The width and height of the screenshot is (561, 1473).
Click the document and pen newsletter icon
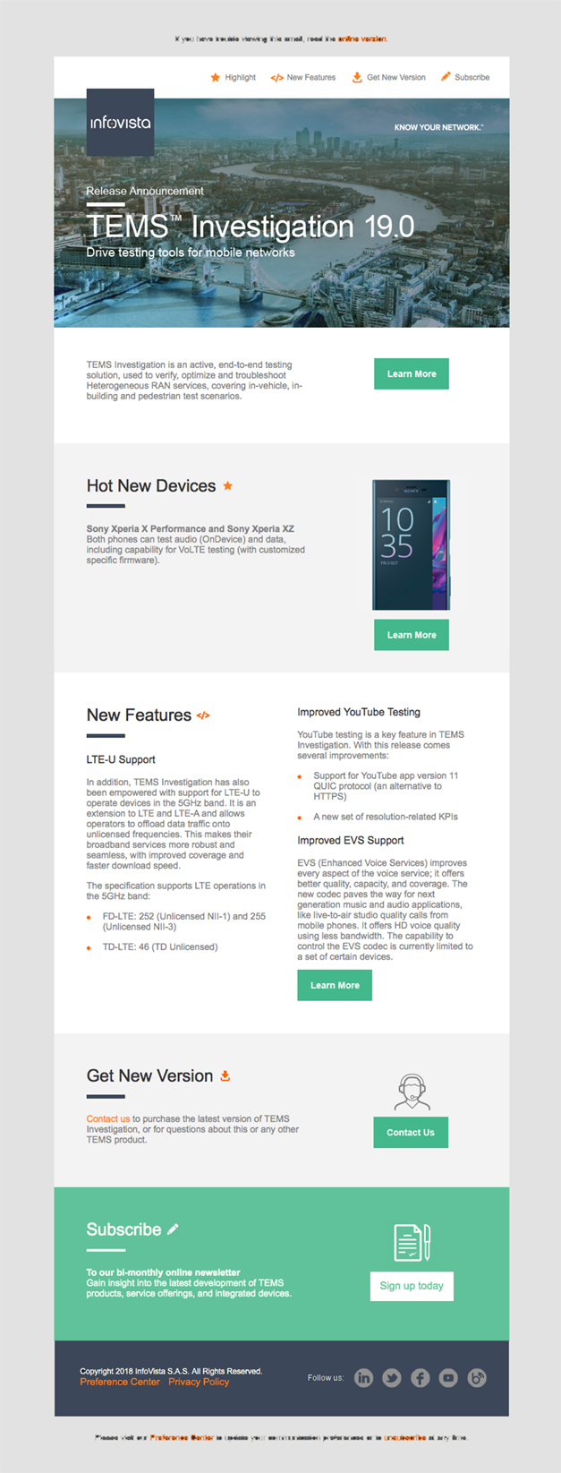pos(412,1242)
